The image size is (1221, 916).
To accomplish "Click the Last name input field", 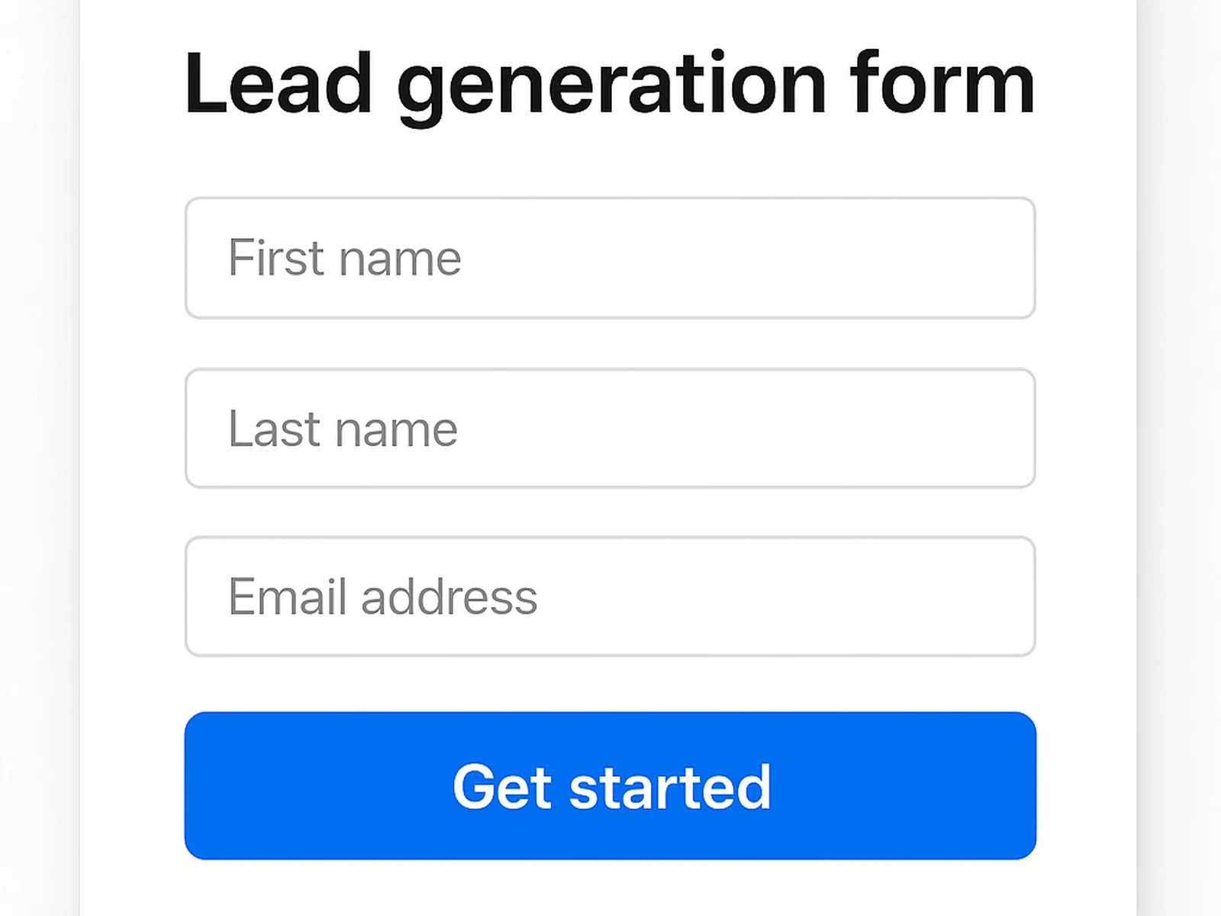I will [610, 429].
